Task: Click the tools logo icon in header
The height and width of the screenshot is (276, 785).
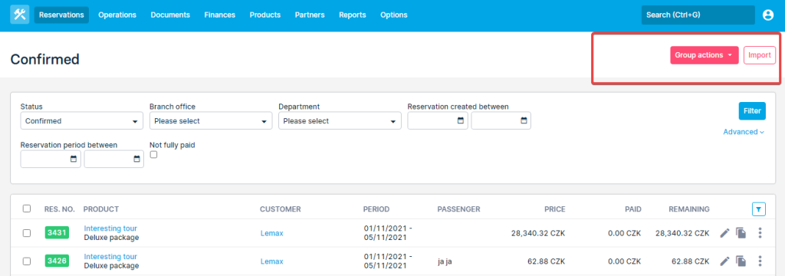Action: 19,15
